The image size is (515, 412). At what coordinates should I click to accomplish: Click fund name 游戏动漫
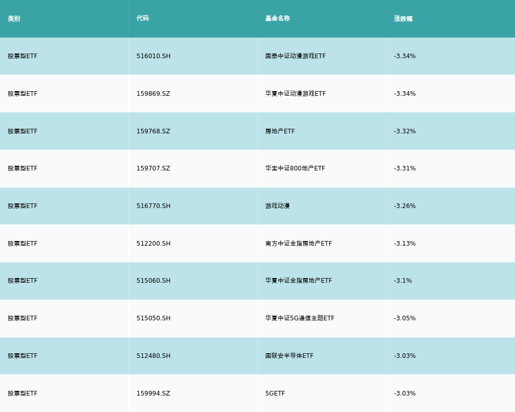click(278, 206)
